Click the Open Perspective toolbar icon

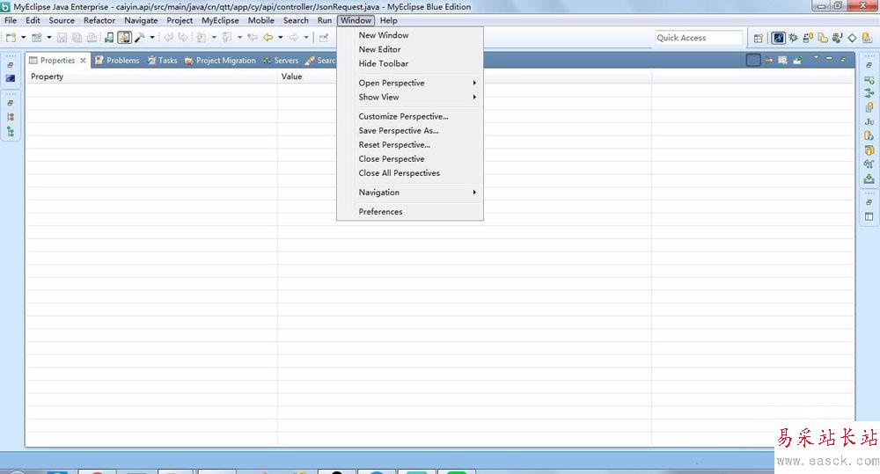[759, 38]
